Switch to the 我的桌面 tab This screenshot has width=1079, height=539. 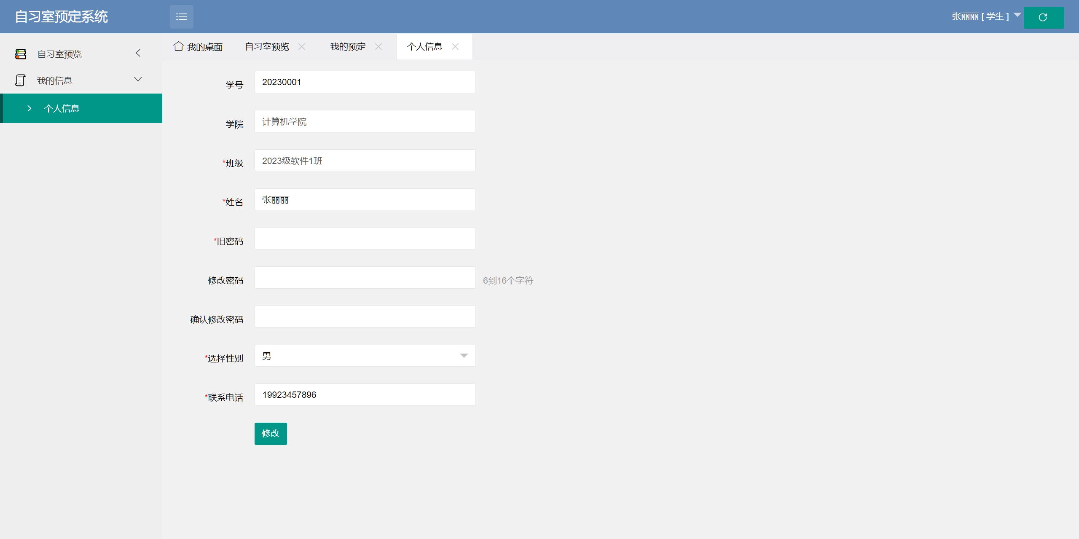[198, 46]
